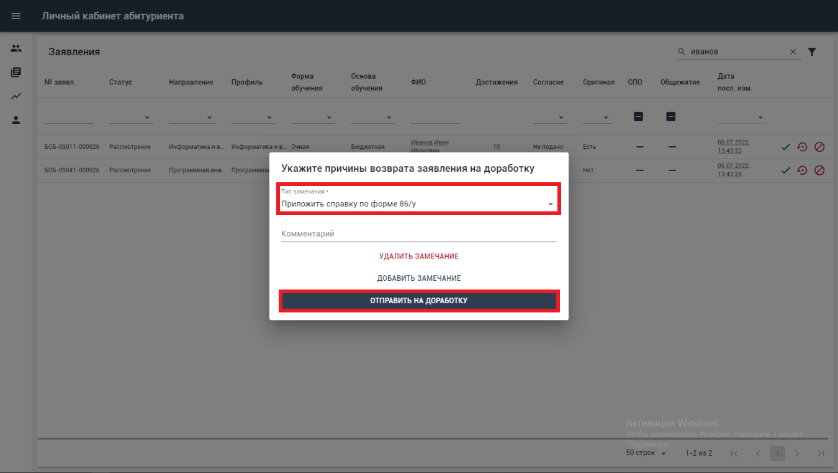Click Добавить замечание button
The height and width of the screenshot is (473, 838).
click(419, 278)
